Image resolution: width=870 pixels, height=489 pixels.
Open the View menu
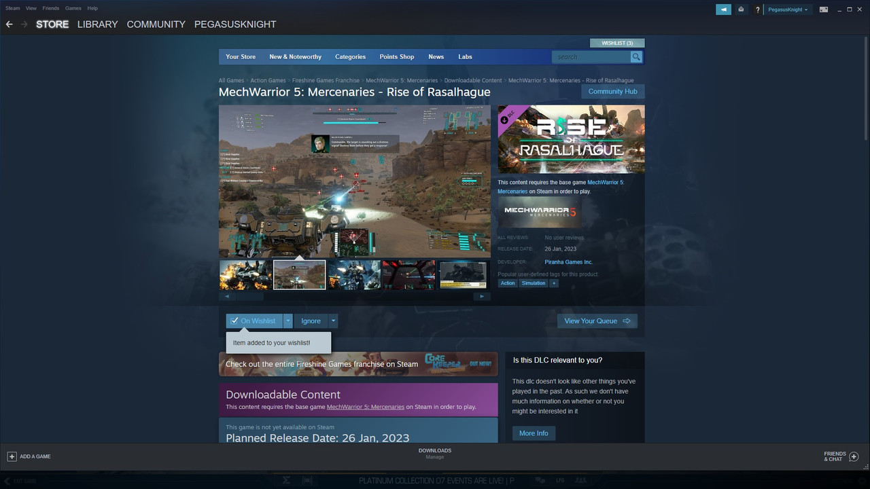[x=31, y=8]
